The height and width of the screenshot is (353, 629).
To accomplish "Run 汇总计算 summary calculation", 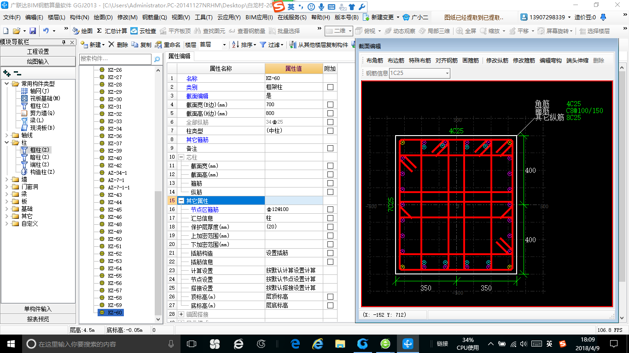I will 112,31.
